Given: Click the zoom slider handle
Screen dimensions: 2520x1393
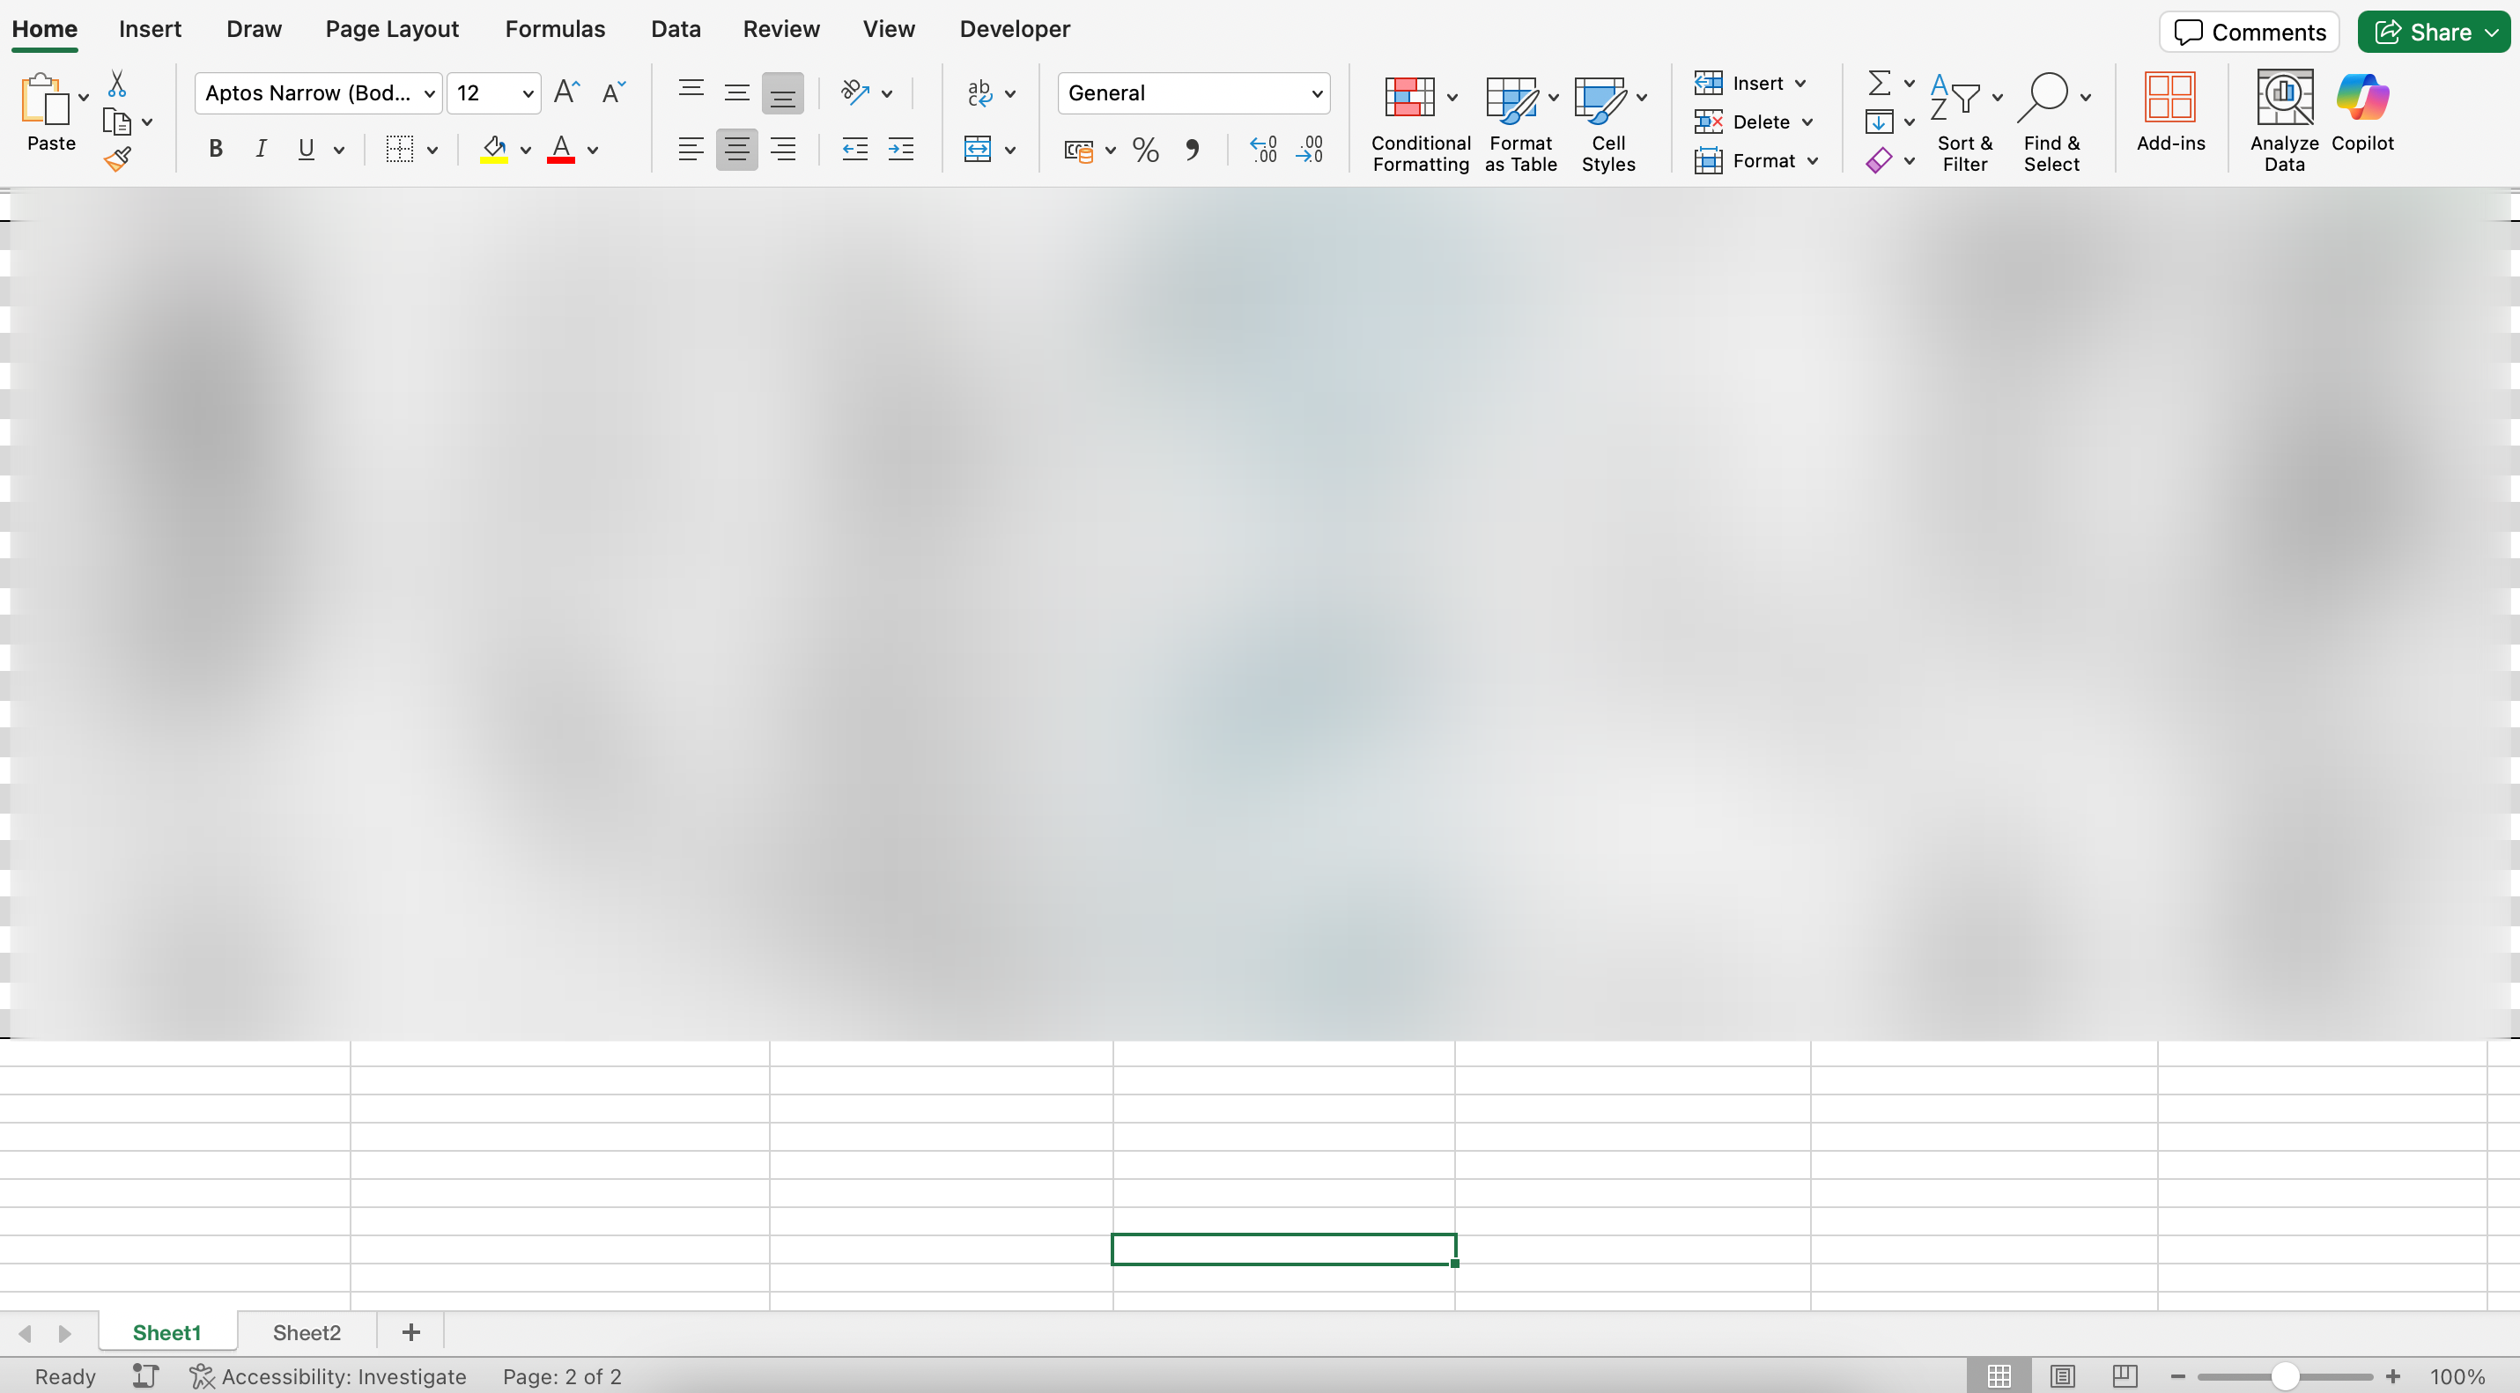Looking at the screenshot, I should (2284, 1376).
